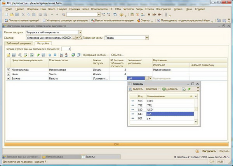
Task: Select the EUR row in Валюты list
Action: click(x=162, y=101)
